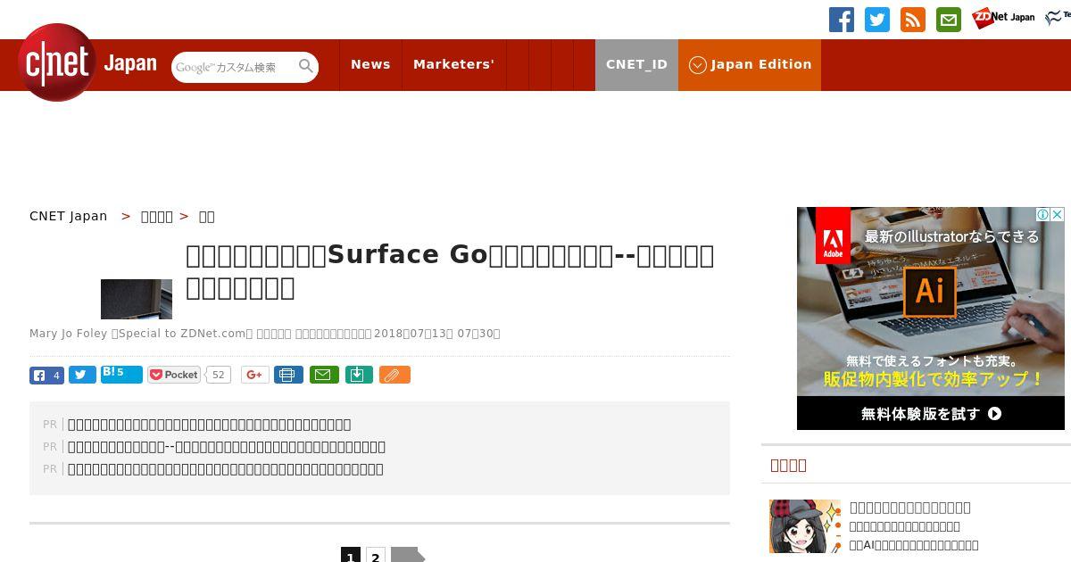Screen dimensions: 1071x562
Task: Click the CNET Japan breadcrumb link
Action: tap(68, 216)
